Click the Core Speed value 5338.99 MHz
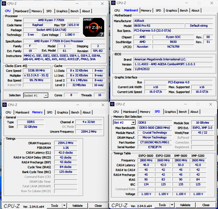The image size is (218, 209). point(37,70)
